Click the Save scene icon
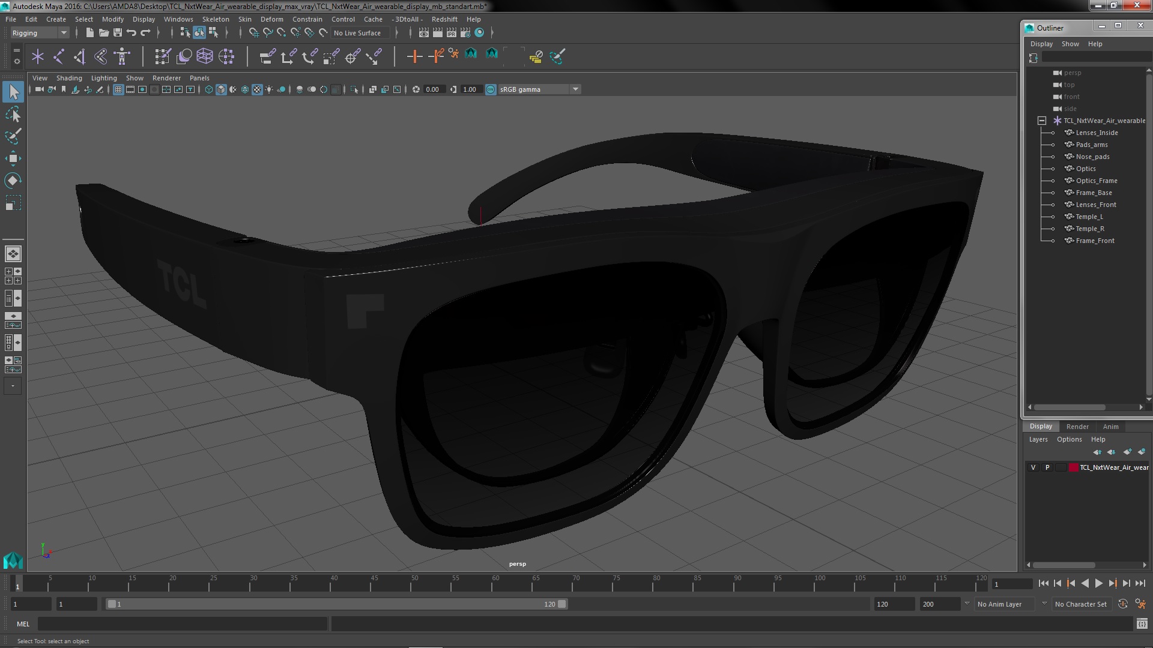Screen dimensions: 1153x648 118,33
